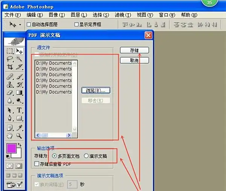Click file list scroll left arrow
The image size is (226, 191).
(38, 135)
